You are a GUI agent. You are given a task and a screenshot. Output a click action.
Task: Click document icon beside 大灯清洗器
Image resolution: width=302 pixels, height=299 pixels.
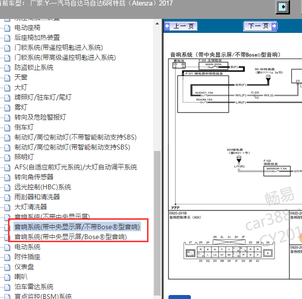coord(7,207)
